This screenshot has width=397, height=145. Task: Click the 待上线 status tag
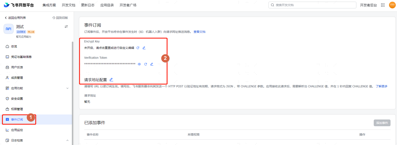[31, 32]
